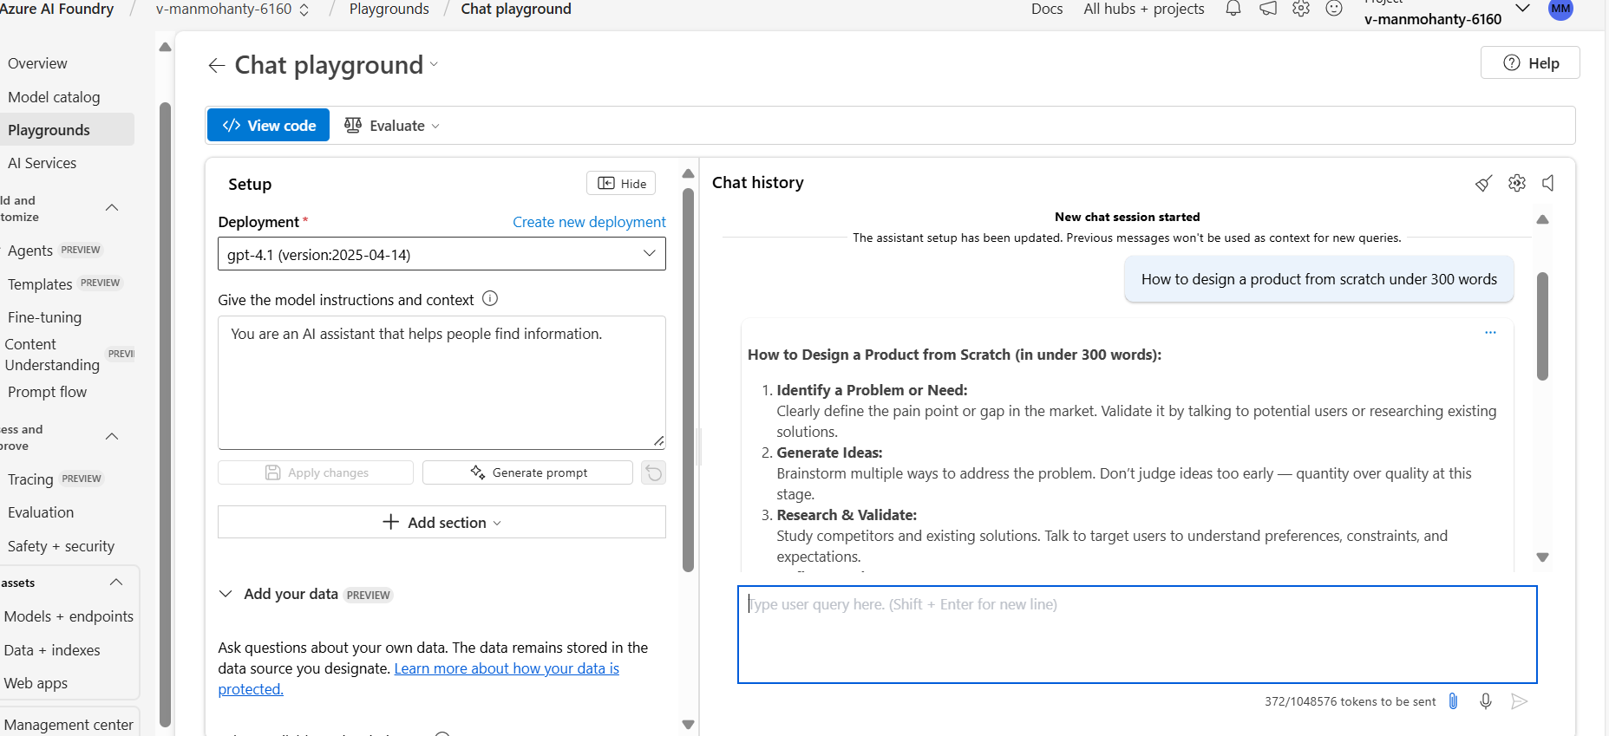Click the smiley feedback icon
1609x736 pixels.
coord(1334,9)
